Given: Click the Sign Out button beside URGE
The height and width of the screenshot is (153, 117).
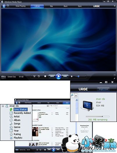Looking at the screenshot, I should click(103, 89).
